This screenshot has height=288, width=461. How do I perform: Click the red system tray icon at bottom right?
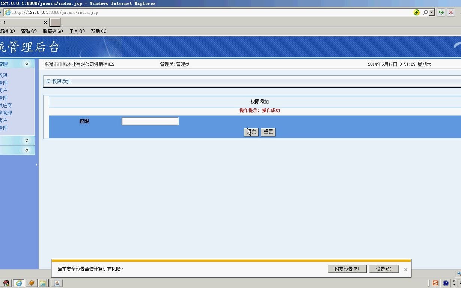coord(435,283)
